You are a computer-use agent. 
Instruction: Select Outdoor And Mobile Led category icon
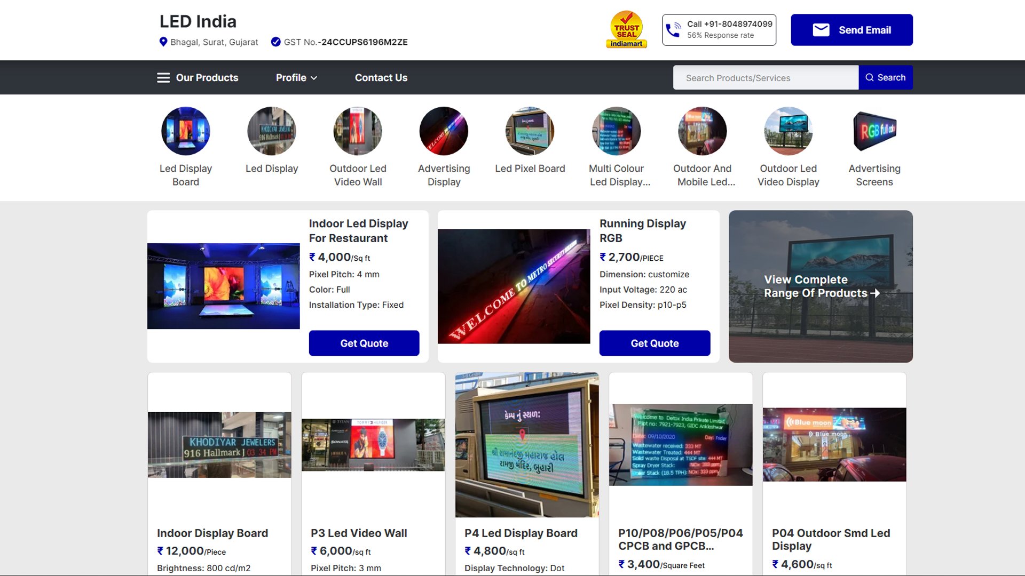tap(702, 131)
